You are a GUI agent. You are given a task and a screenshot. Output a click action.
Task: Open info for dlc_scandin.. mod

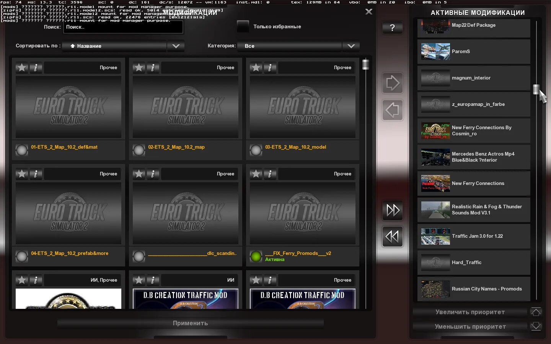[153, 174]
